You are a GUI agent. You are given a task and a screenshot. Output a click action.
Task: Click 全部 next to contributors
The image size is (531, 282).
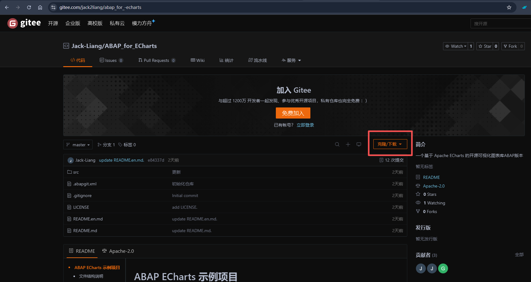(519, 255)
